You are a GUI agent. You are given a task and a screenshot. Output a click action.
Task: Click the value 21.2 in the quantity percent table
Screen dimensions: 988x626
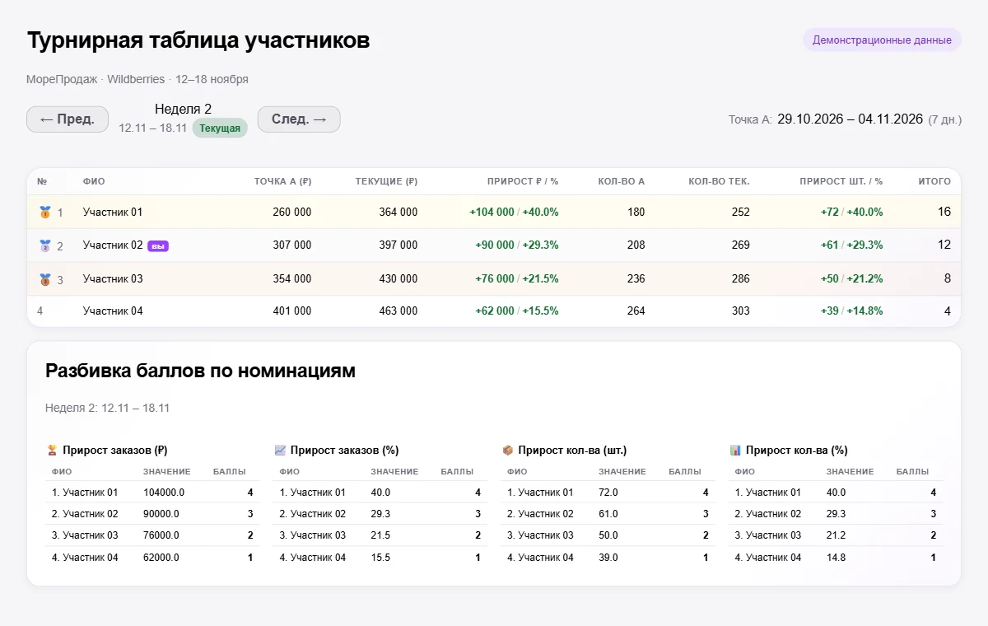pos(836,535)
